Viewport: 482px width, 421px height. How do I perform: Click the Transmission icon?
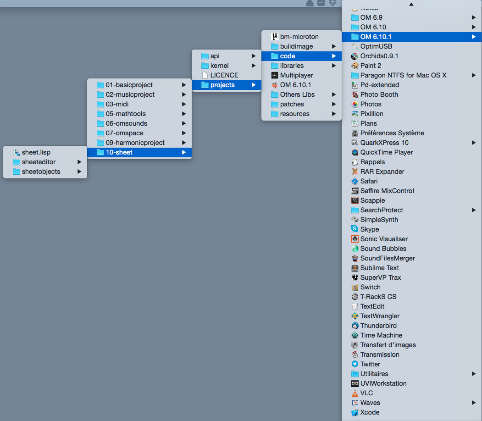point(355,355)
